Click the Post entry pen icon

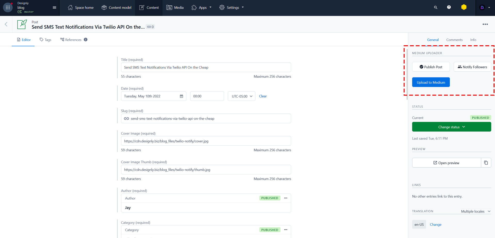(22, 24)
